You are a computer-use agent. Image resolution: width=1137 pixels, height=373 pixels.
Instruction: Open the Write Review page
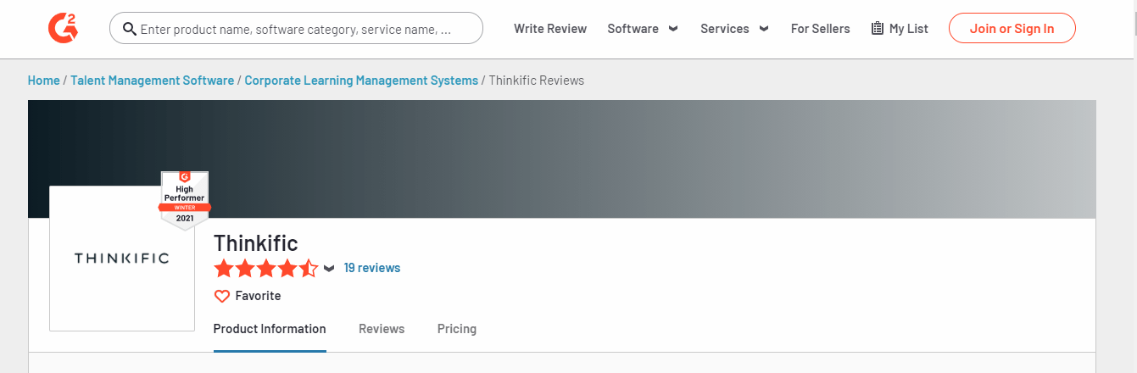(x=550, y=29)
